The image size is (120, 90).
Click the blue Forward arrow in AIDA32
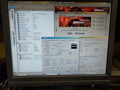pyautogui.click(x=14, y=7)
